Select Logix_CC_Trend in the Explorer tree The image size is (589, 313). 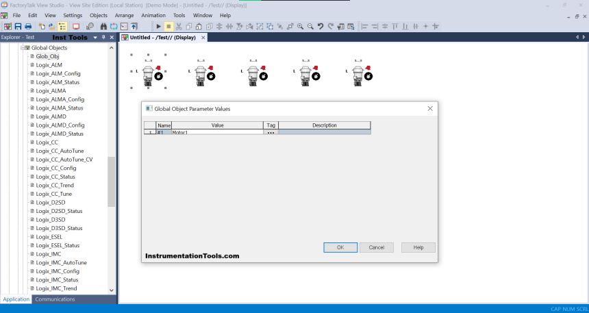click(55, 185)
